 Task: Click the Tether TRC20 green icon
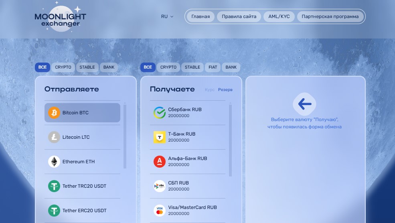coord(54,186)
